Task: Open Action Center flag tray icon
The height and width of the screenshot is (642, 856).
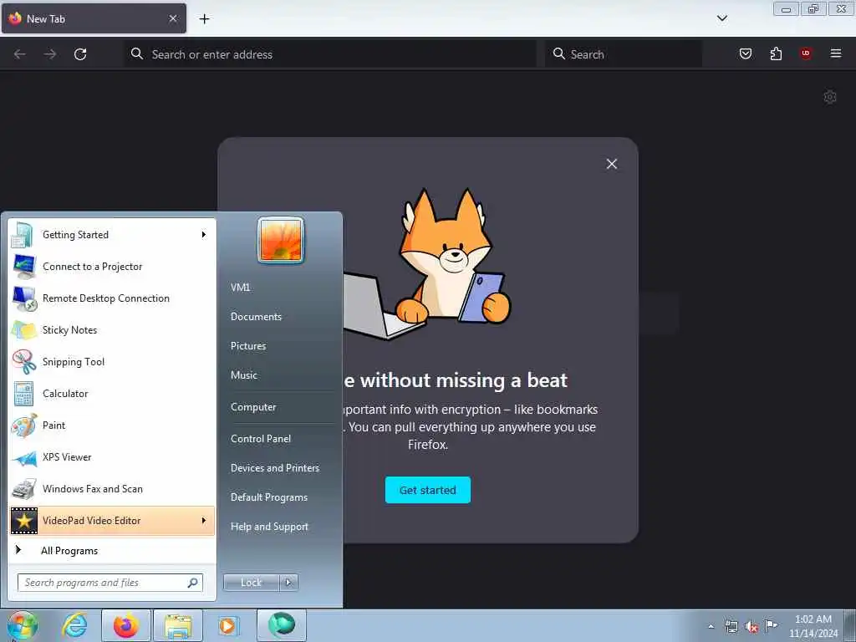Action: pos(771,626)
